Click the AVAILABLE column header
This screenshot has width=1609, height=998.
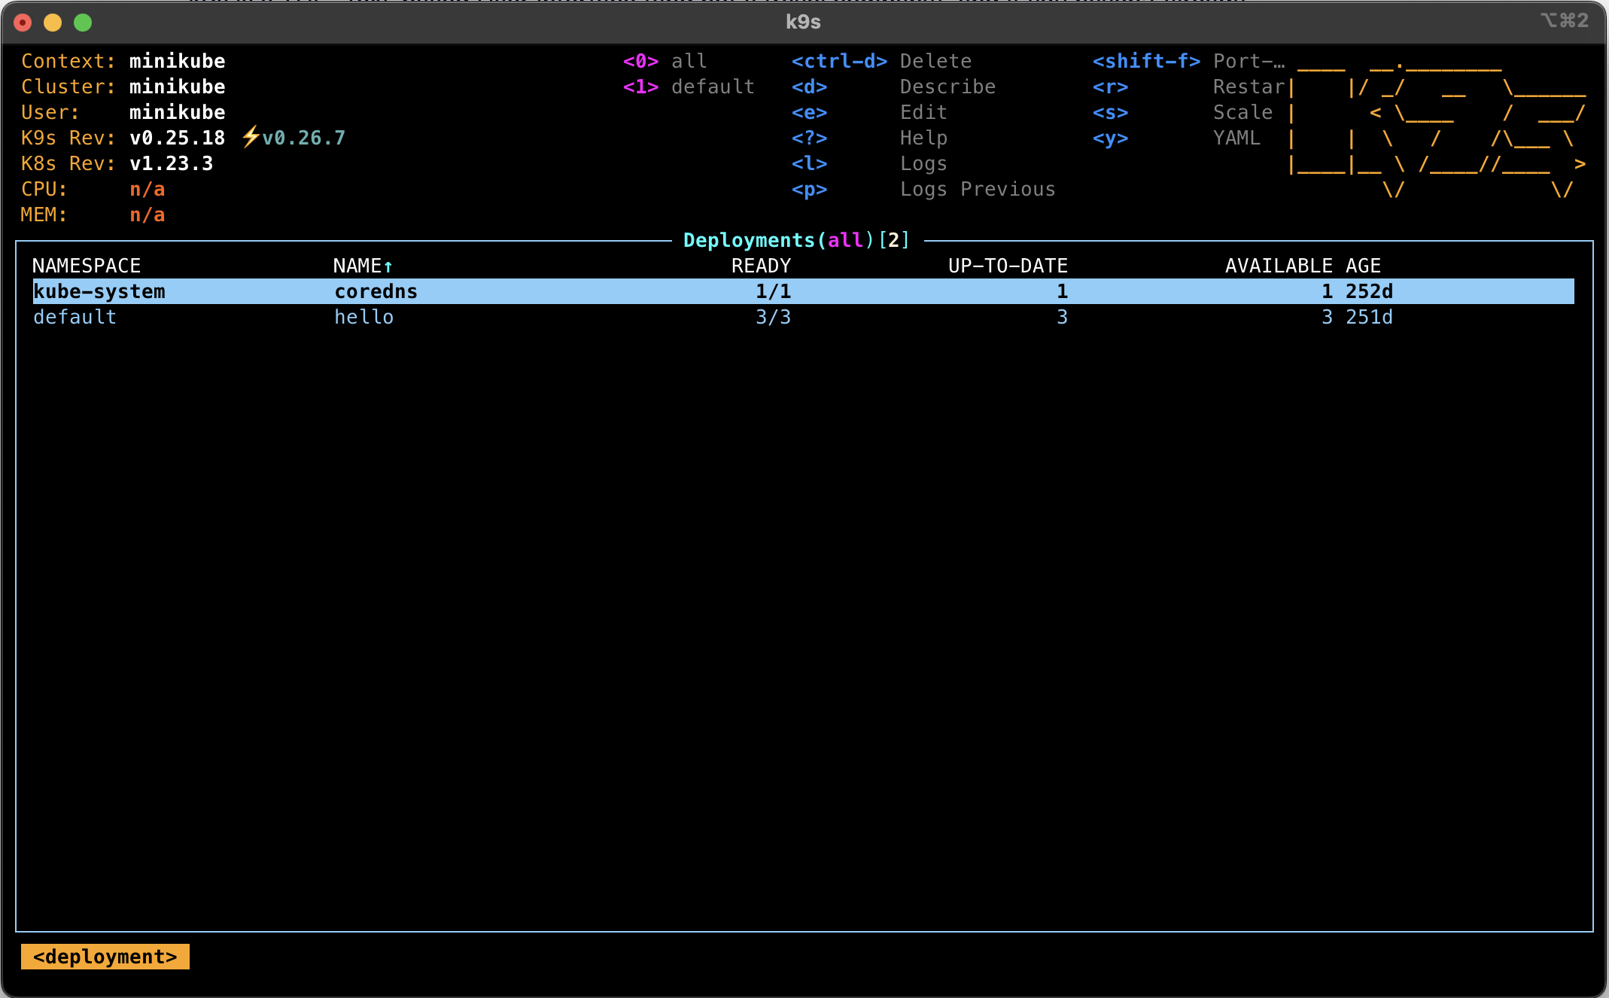point(1279,266)
